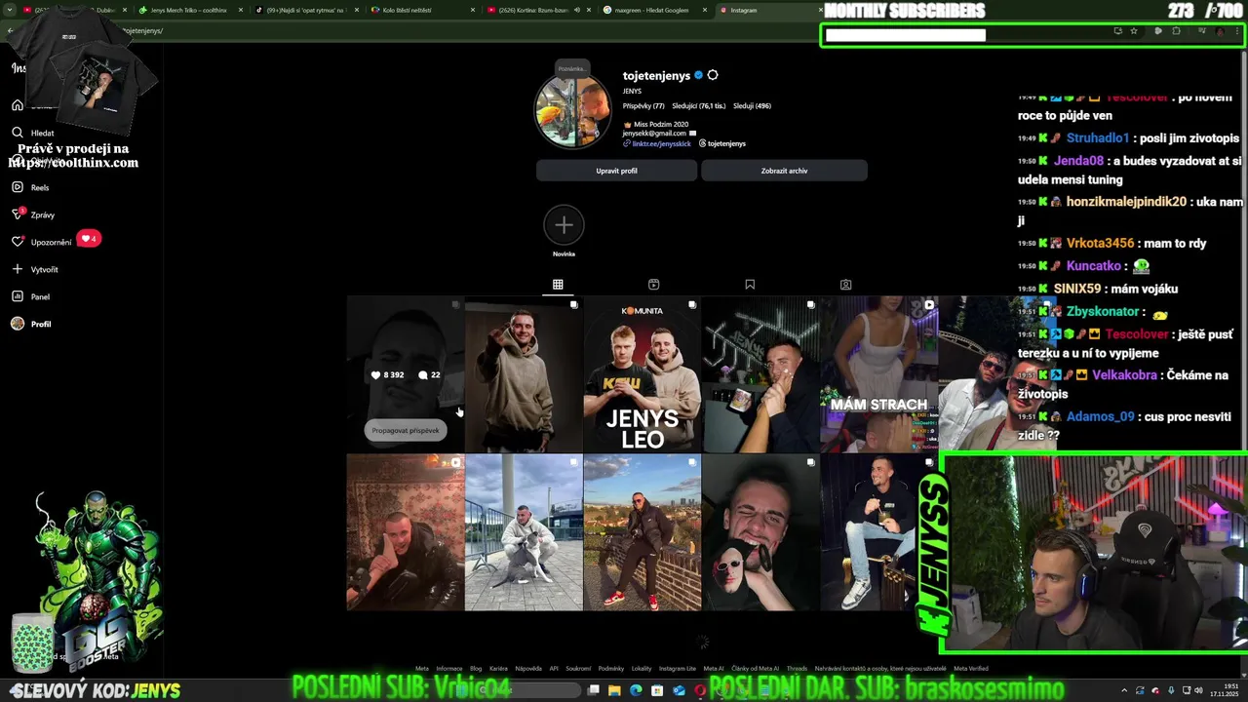Open the browser tab search dropdown
This screenshot has height=702, width=1248.
point(10,10)
